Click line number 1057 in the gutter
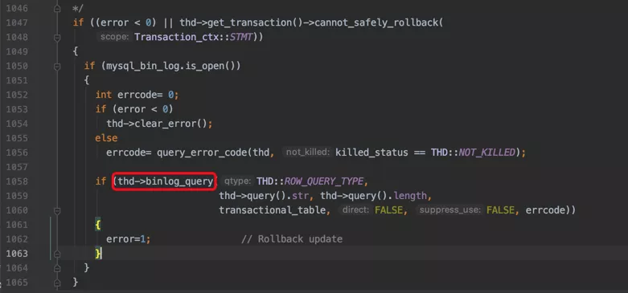The image size is (628, 293). pos(17,167)
